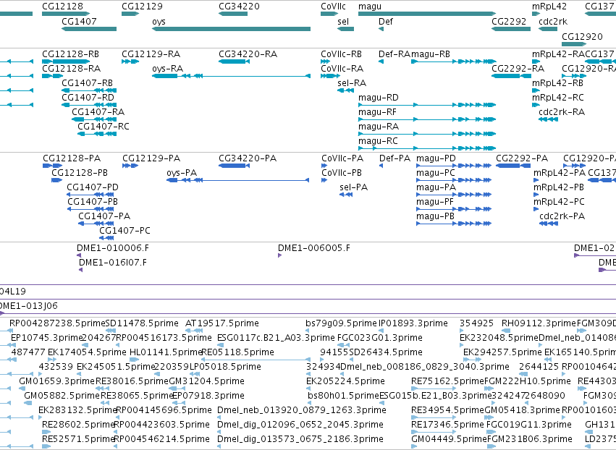Click the magu gene label

370,7
